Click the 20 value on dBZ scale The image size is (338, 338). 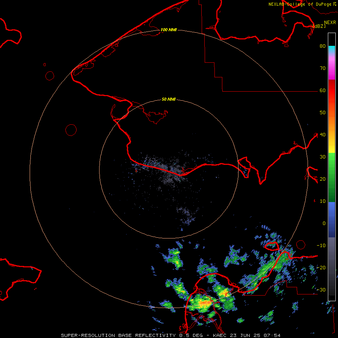pos(323,179)
